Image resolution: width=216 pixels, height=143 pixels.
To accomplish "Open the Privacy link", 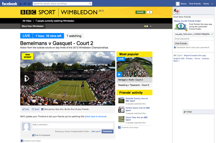I will tap(189, 58).
